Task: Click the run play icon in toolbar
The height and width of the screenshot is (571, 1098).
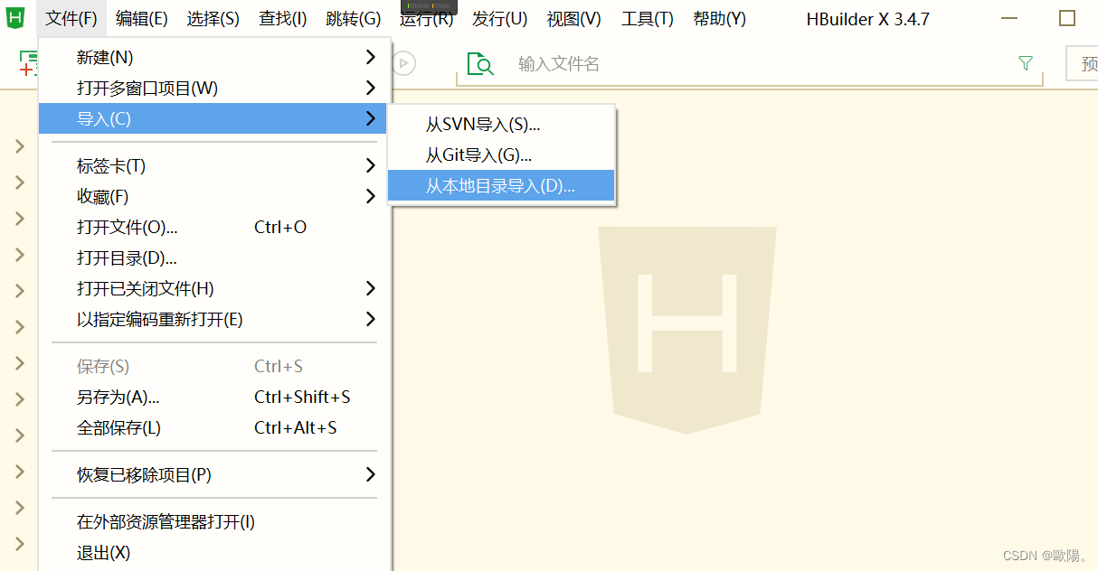Action: tap(404, 63)
